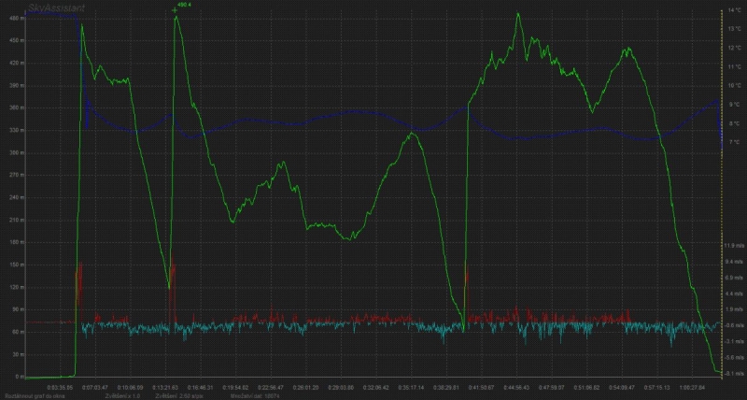The height and width of the screenshot is (400, 747).
Task: Click the 'Zvětšení 2.62' scale label
Action: (174, 394)
